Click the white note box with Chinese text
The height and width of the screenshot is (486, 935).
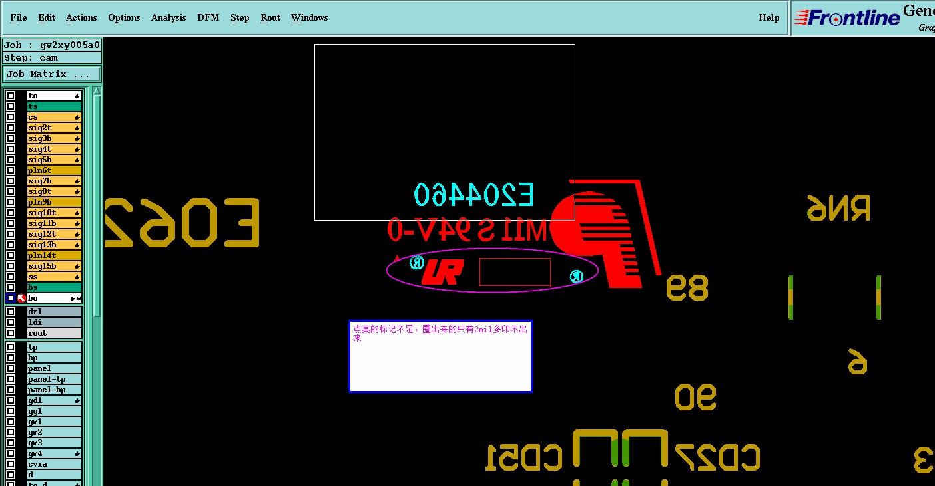[440, 356]
